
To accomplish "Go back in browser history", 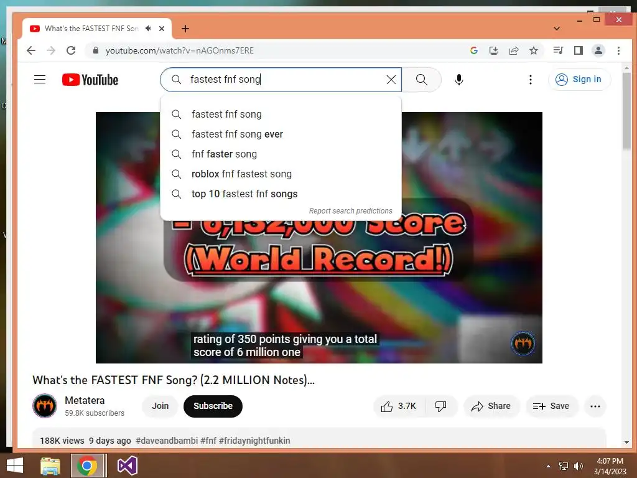I will [31, 50].
